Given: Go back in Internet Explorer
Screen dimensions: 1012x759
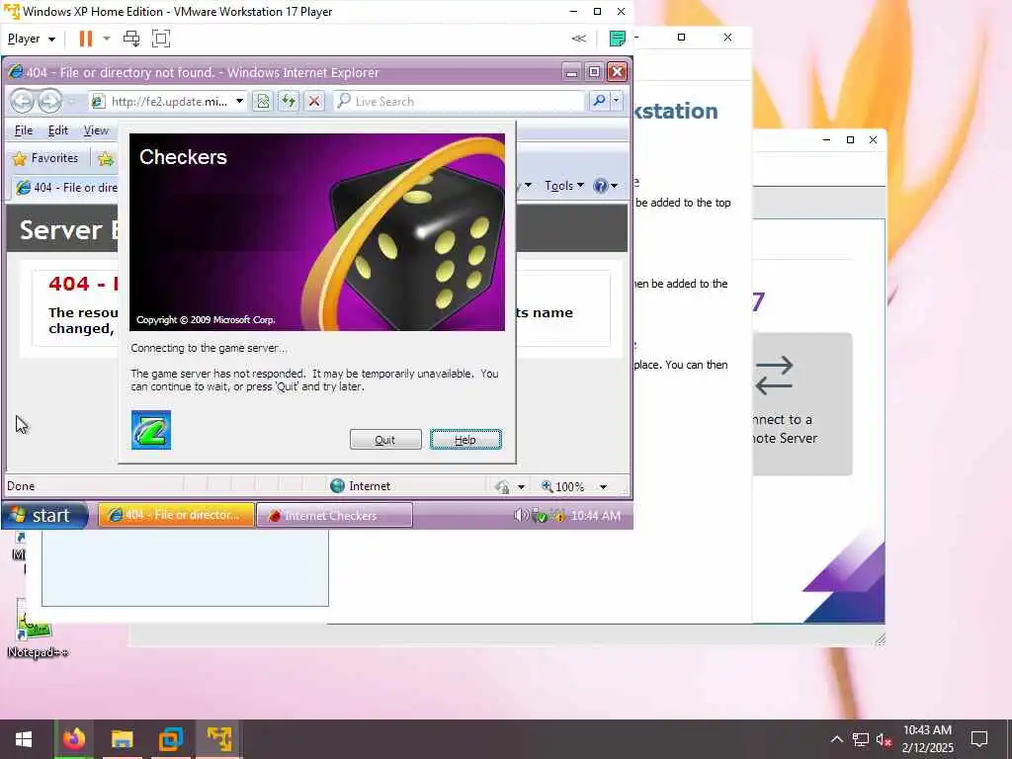Looking at the screenshot, I should coord(22,102).
